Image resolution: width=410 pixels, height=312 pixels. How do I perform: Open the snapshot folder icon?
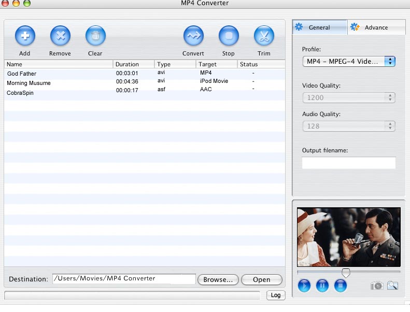click(392, 286)
